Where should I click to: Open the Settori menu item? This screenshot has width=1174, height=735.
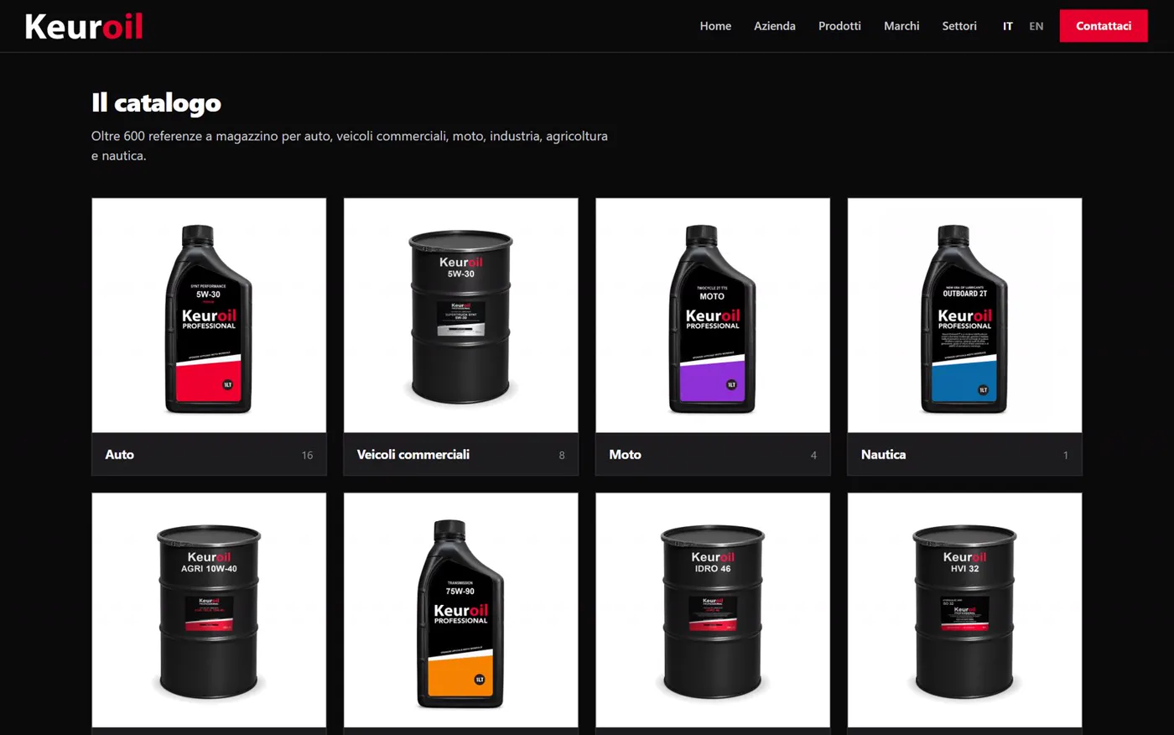959,26
